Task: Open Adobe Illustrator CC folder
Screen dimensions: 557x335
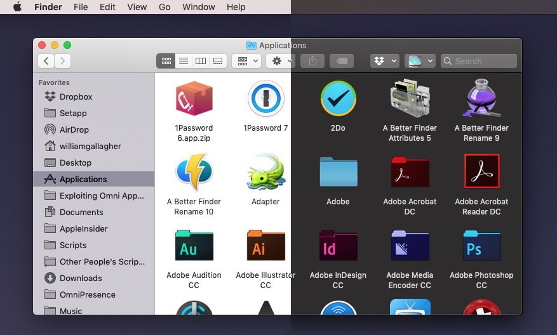Action: 265,246
